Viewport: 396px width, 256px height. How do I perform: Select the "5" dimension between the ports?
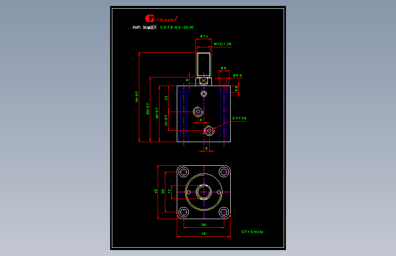[201, 120]
